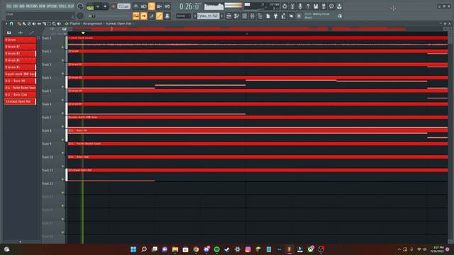This screenshot has width=454, height=255.
Task: Select the Zoom magnifier tool in Playlist toolbar
Action: (54, 23)
